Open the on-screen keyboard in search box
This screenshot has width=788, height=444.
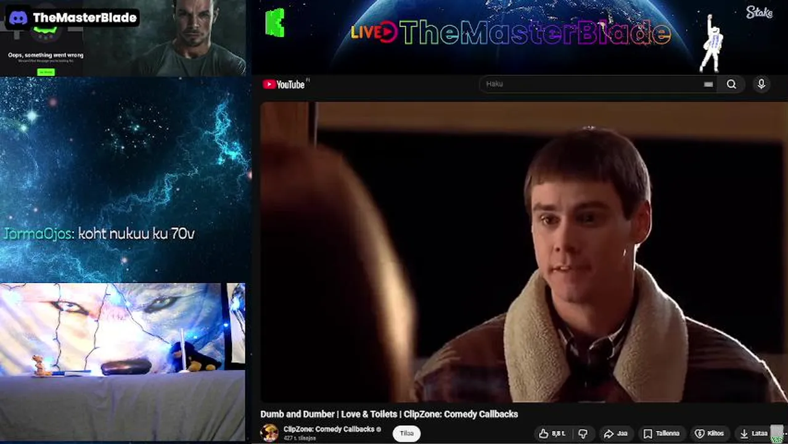pos(708,84)
